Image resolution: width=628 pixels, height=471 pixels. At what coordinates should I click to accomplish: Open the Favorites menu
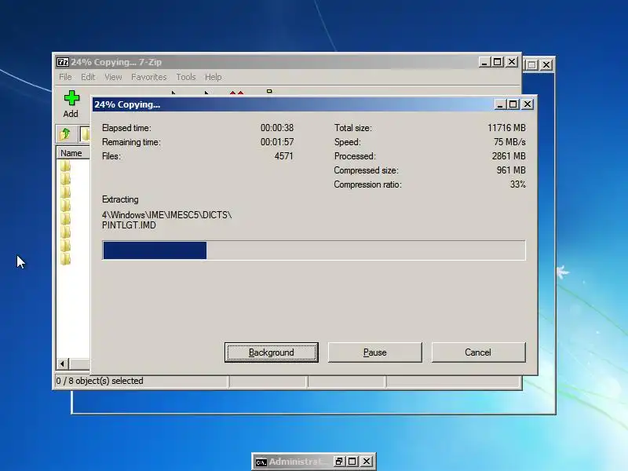pos(149,77)
